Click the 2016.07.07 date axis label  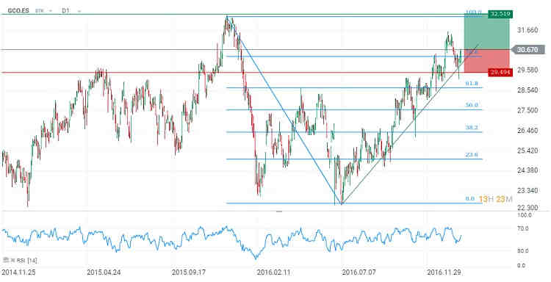point(359,272)
